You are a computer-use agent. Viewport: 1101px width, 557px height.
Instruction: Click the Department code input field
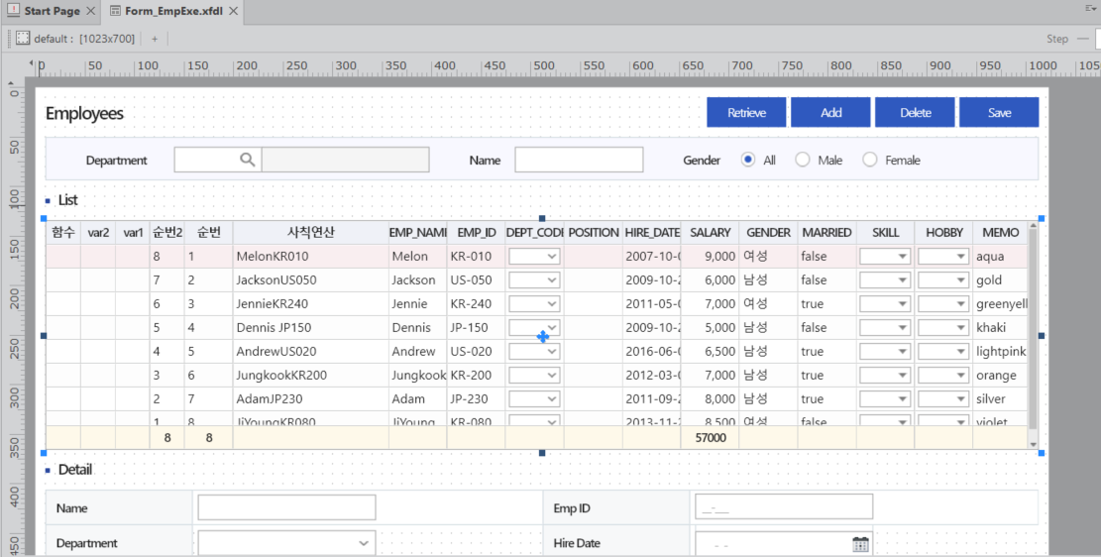[218, 160]
